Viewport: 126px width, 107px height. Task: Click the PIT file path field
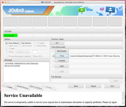click(x=93, y=43)
